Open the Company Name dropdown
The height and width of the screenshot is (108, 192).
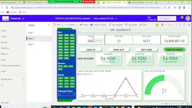pos(66,94)
